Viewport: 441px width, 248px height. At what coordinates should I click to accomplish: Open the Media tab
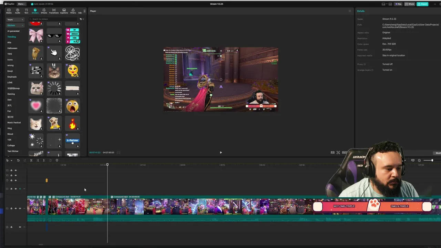pyautogui.click(x=9, y=11)
